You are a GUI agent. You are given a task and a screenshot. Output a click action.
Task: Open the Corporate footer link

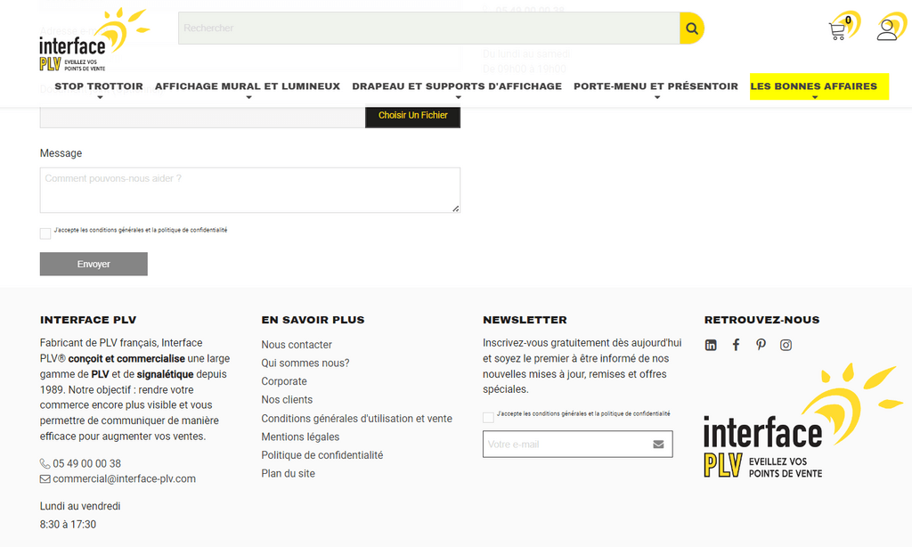(284, 381)
